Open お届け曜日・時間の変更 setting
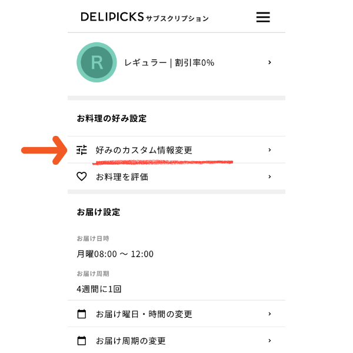 (144, 314)
